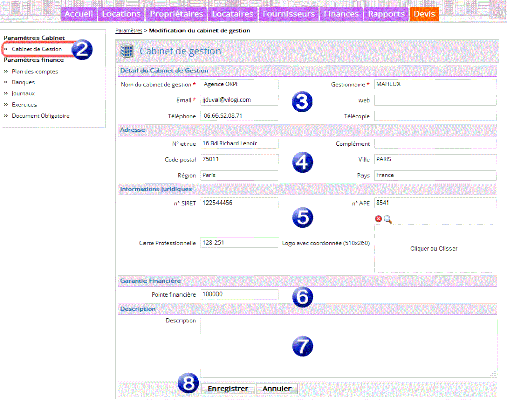The height and width of the screenshot is (401, 507).
Task: Open the Rapports tab
Action: (x=386, y=14)
